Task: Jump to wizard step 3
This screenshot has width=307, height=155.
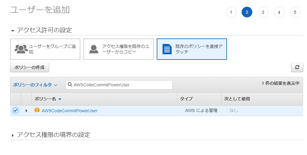Action: coord(263,12)
